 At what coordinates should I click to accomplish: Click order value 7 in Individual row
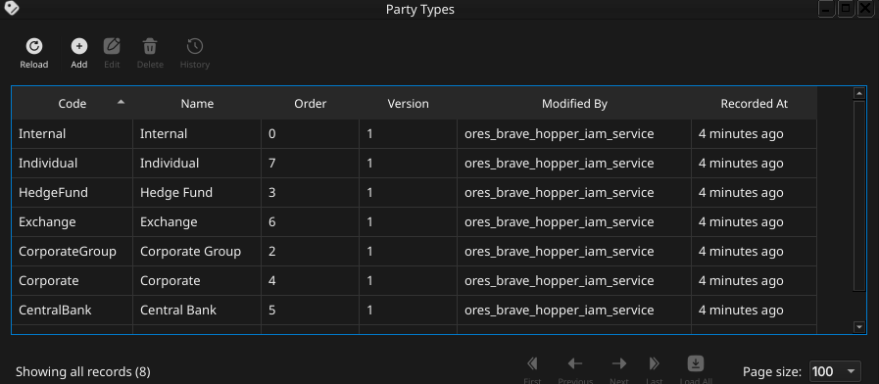coord(310,164)
